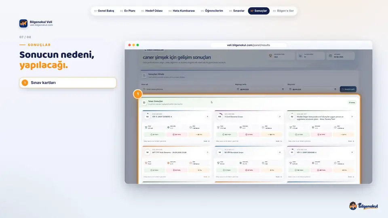
Task: Open the Hata Kumbarası tab
Action: (182, 11)
